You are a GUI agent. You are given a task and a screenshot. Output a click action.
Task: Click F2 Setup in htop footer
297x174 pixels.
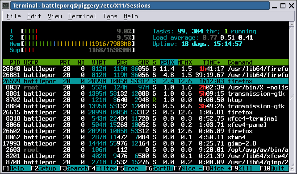pos(45,168)
